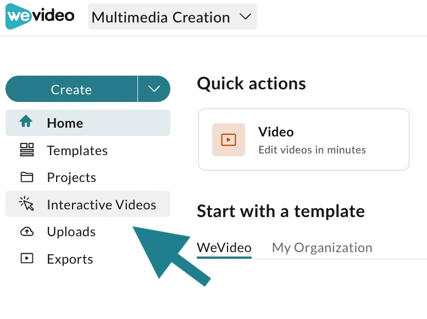Image resolution: width=427 pixels, height=319 pixels.
Task: Go to Home in sidebar
Action: (x=88, y=123)
